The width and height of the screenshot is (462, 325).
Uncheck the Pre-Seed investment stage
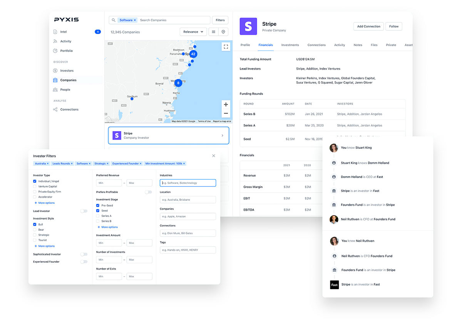pos(98,205)
